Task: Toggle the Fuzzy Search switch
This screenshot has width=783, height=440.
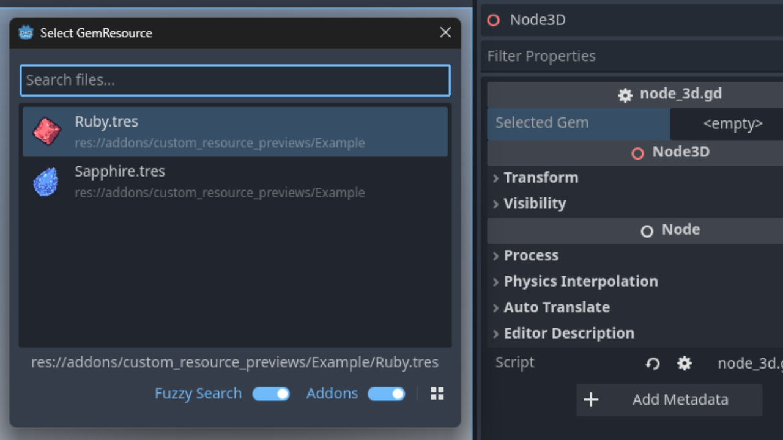Action: coord(271,394)
